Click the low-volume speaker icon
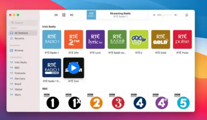Screen dimensions: 207x120 (x=154, y=15)
